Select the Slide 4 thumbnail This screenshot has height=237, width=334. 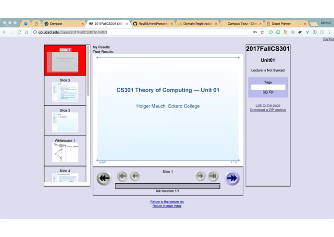pyautogui.click(x=65, y=174)
